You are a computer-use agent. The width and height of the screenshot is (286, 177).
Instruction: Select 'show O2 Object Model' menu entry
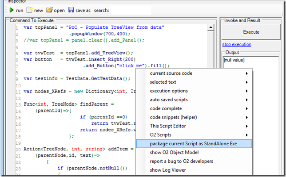point(194,152)
